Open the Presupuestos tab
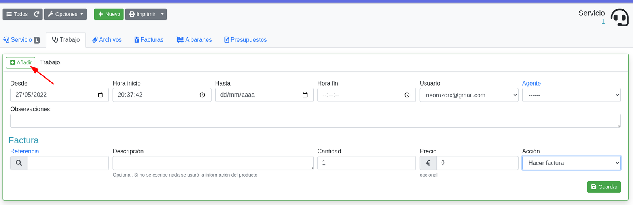 (245, 40)
